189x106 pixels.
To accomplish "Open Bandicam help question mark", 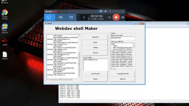I will (110, 11).
